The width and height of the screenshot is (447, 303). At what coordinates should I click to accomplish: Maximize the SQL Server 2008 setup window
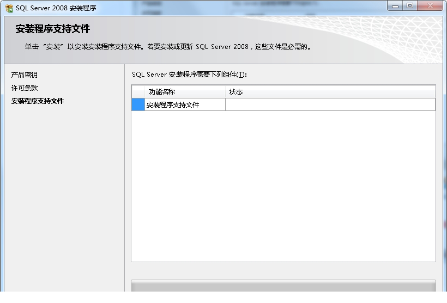pos(410,5)
